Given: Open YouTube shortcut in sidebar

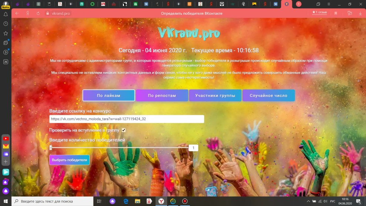Looking at the screenshot, I should point(6,139).
